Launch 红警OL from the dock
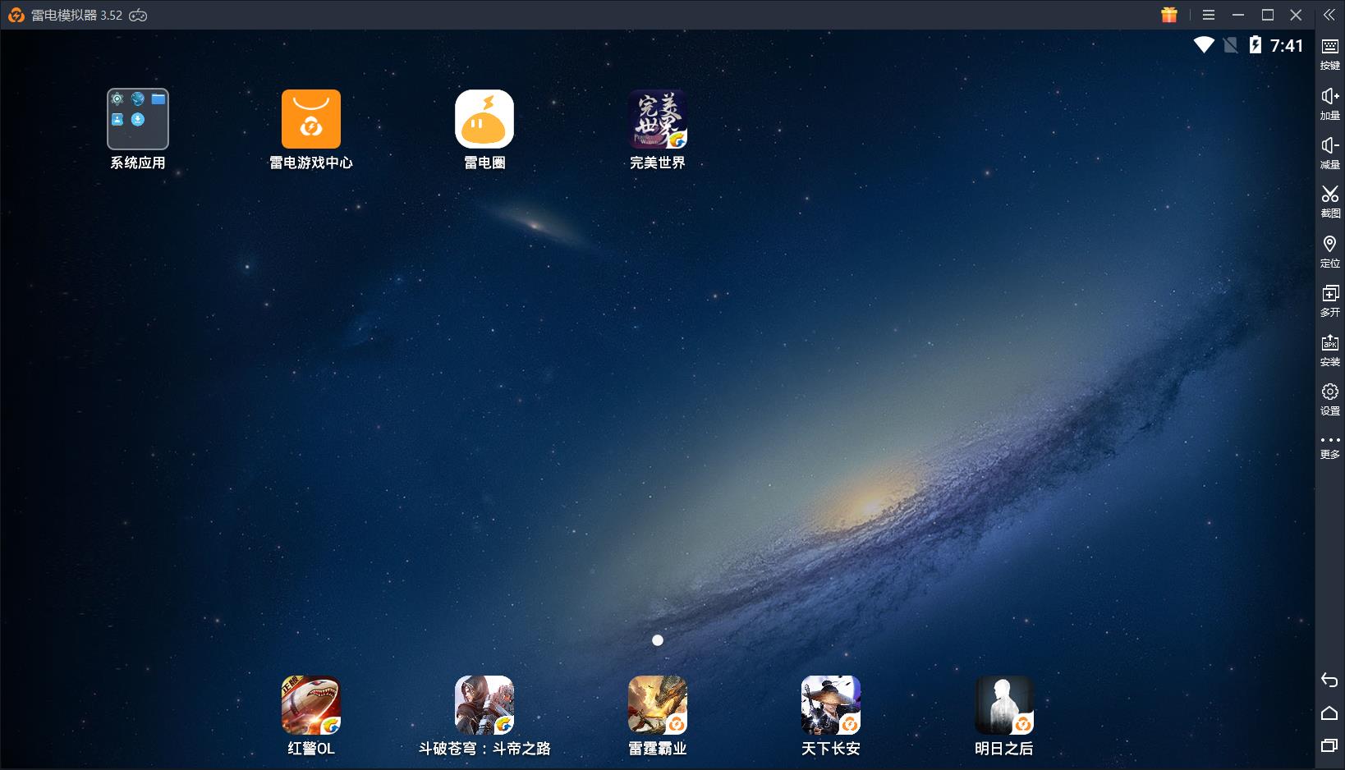 click(x=310, y=705)
